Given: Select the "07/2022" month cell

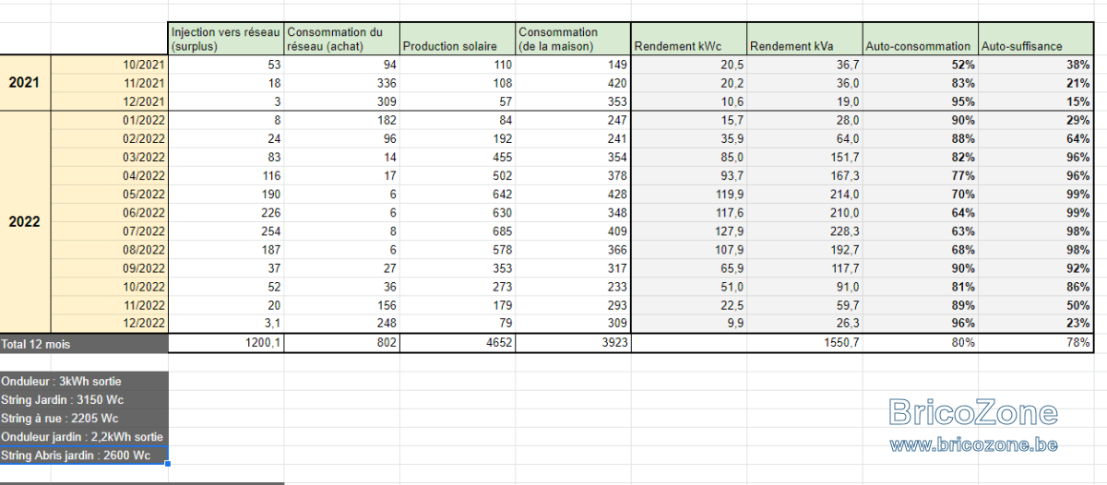Looking at the screenshot, I should [x=110, y=231].
